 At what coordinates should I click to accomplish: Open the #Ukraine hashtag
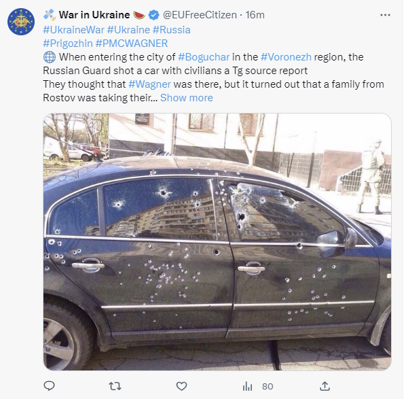128,30
